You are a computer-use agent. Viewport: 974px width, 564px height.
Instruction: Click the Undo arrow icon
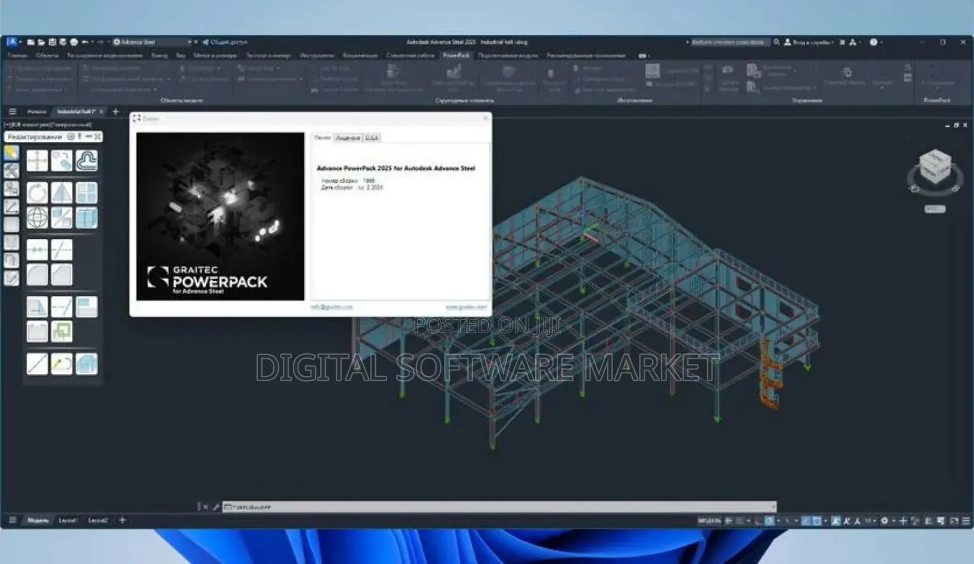(85, 42)
